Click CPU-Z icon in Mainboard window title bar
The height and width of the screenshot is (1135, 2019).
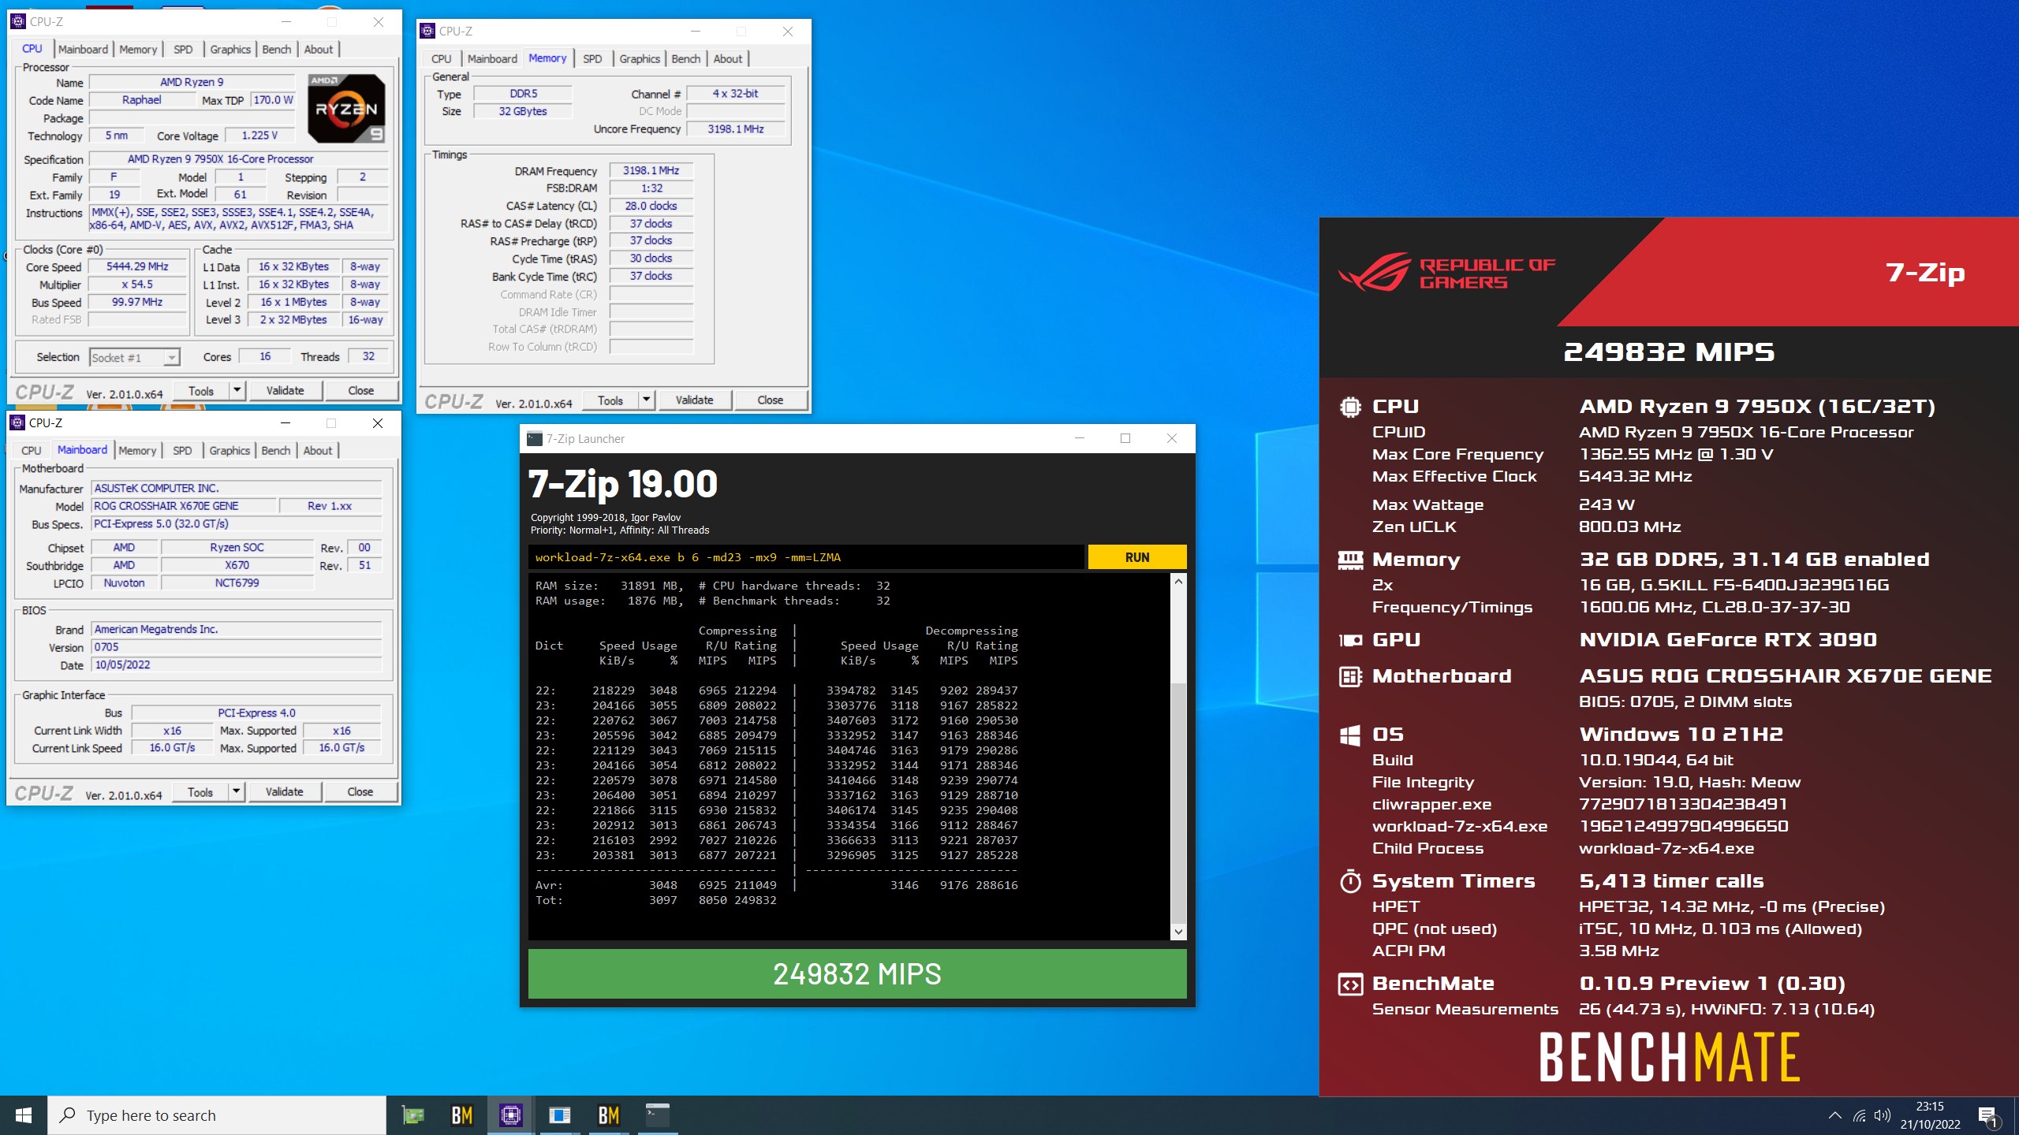[x=17, y=423]
